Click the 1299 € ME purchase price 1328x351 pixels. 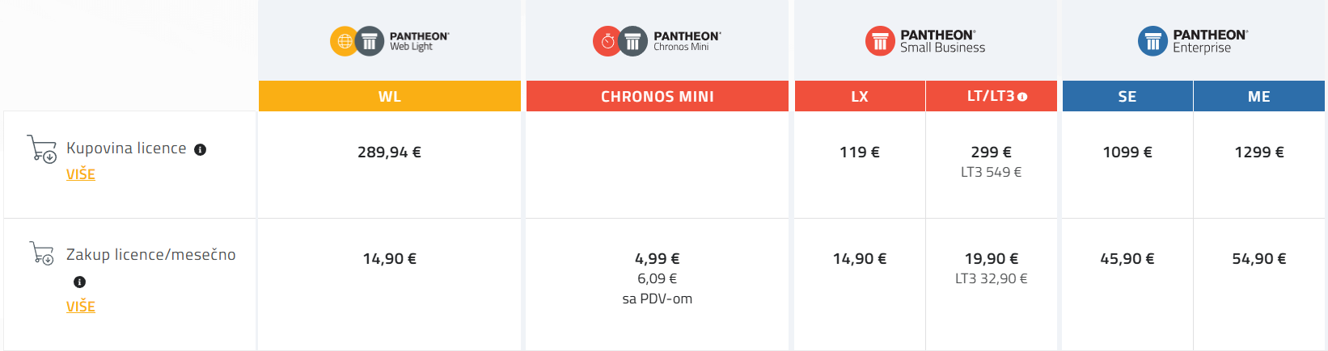pyautogui.click(x=1258, y=153)
